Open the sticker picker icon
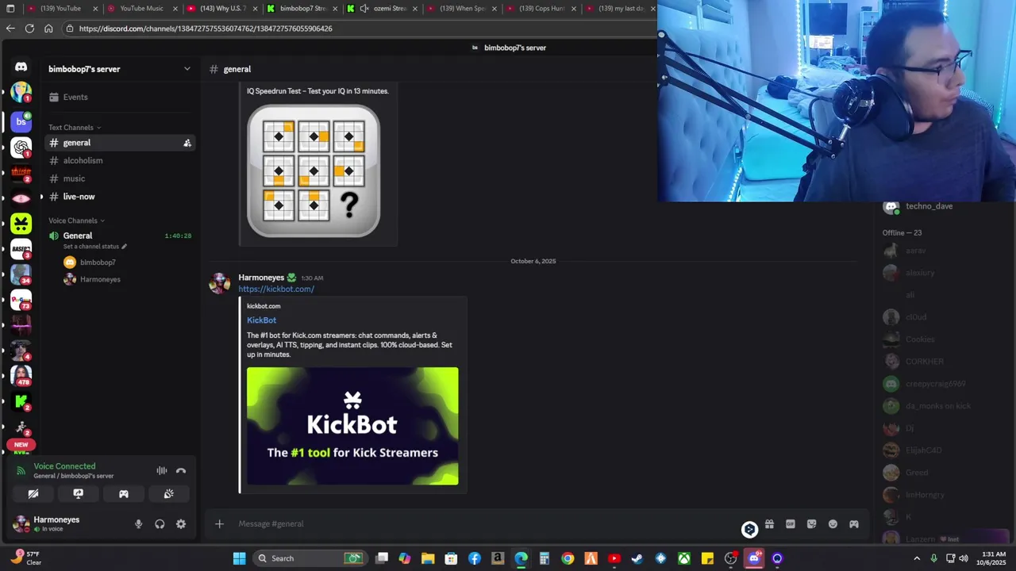This screenshot has height=571, width=1016. (811, 523)
